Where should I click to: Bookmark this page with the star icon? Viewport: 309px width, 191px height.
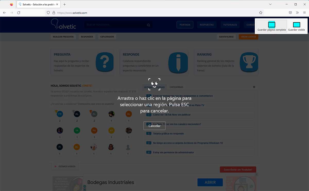click(x=261, y=13)
